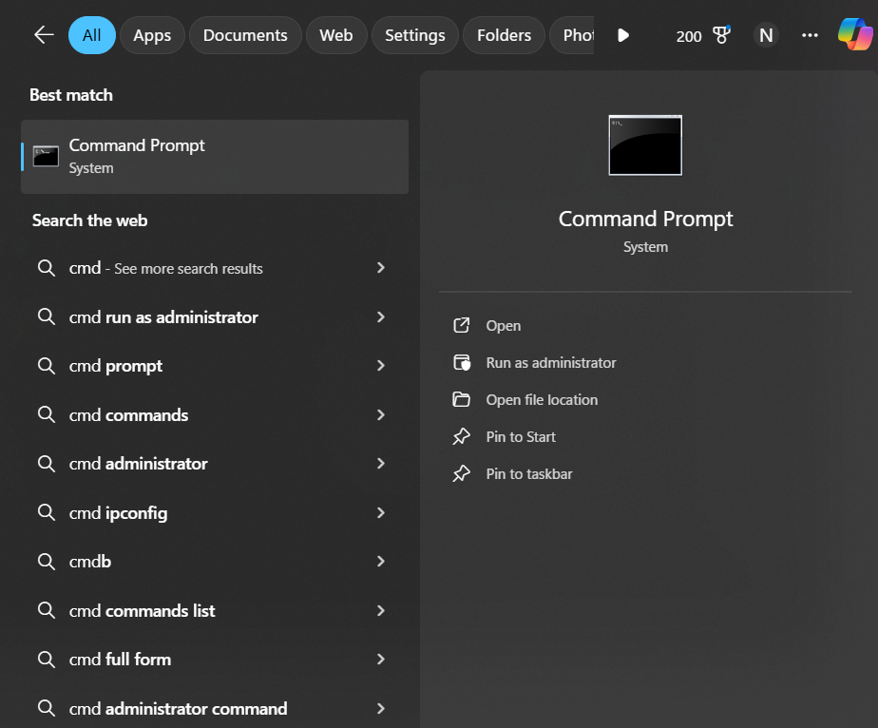Click the 'cmd administrator' suggestion text
The width and height of the screenshot is (878, 728).
(x=139, y=464)
